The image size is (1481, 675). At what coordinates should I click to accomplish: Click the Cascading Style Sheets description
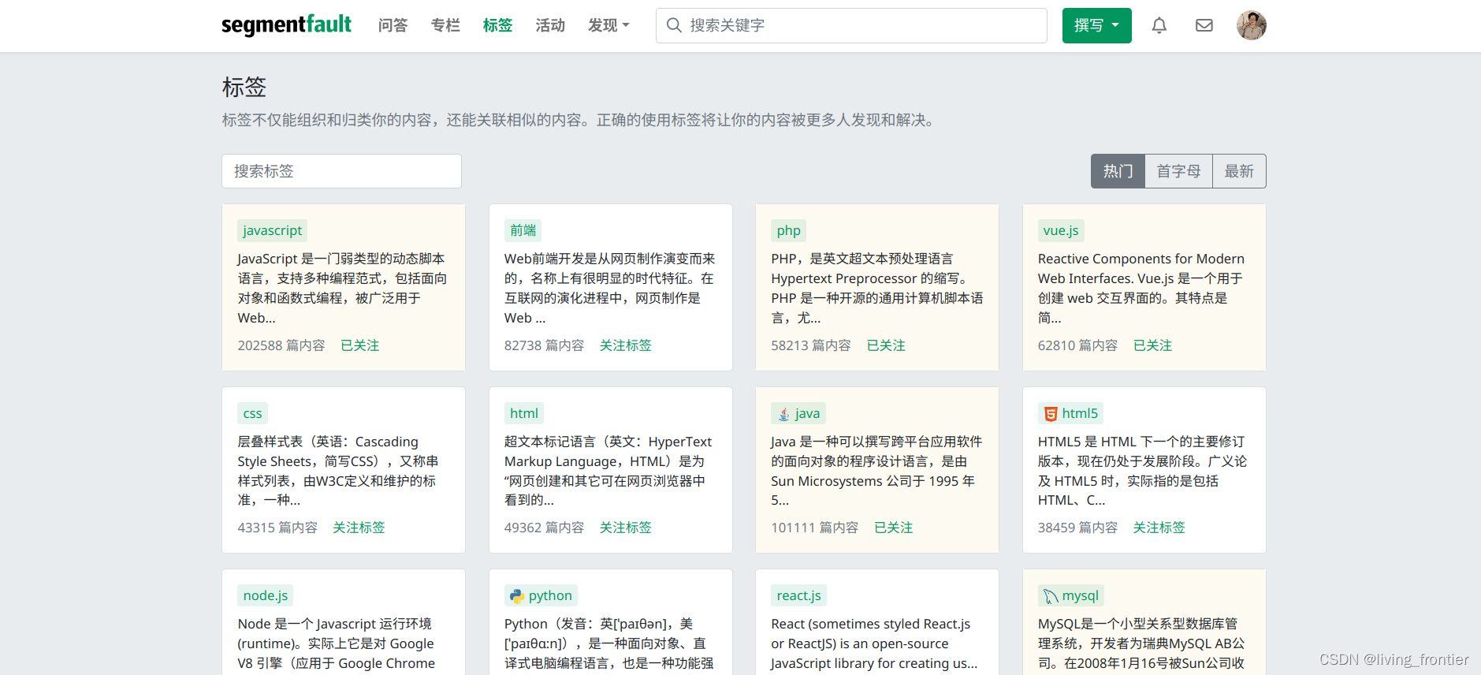pos(339,471)
